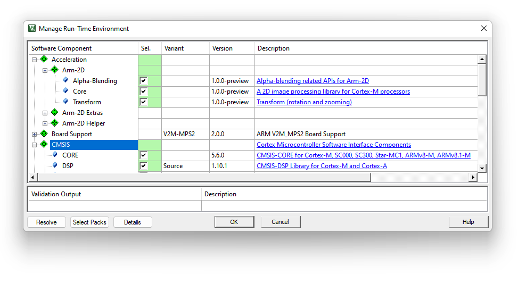Image resolution: width=518 pixels, height=283 pixels.
Task: Click the blue icon beside CMSIS CORE
Action: [55, 155]
